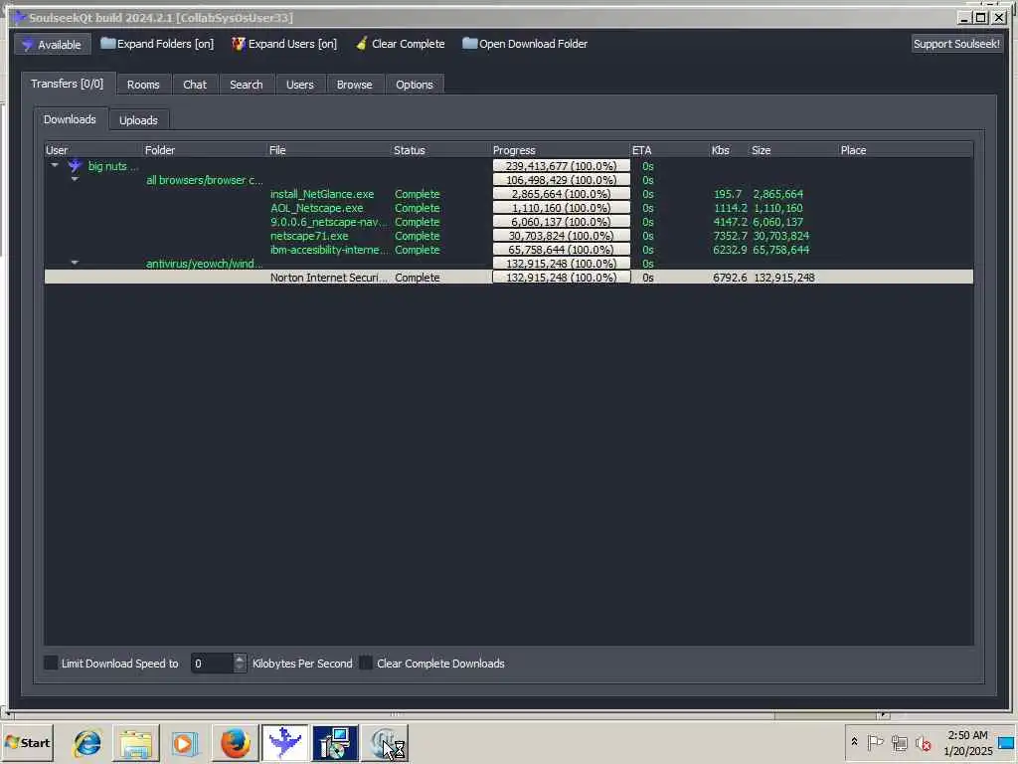Click the Status column header

coord(440,150)
